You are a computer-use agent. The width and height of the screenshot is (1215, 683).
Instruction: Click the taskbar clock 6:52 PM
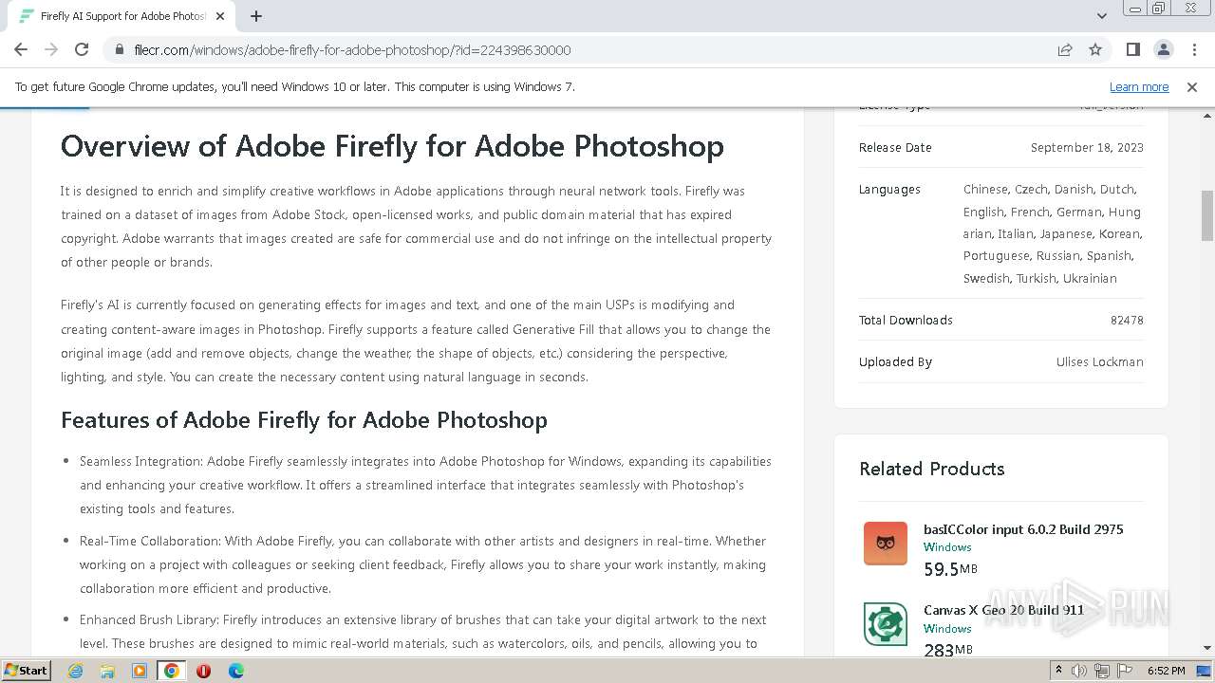[1166, 671]
